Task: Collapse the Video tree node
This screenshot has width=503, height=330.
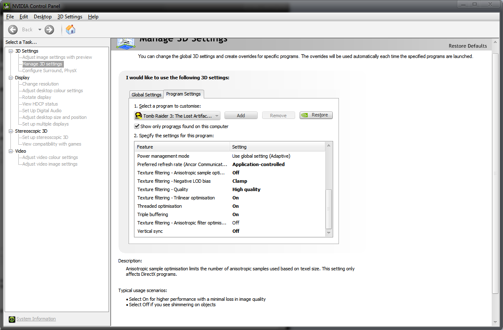Action: tap(11, 151)
